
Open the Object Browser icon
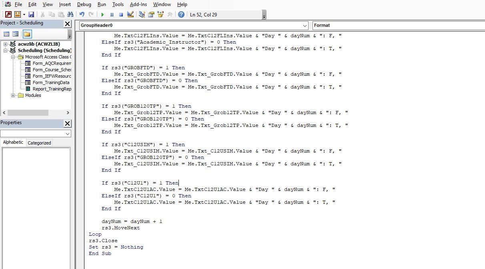click(160, 14)
